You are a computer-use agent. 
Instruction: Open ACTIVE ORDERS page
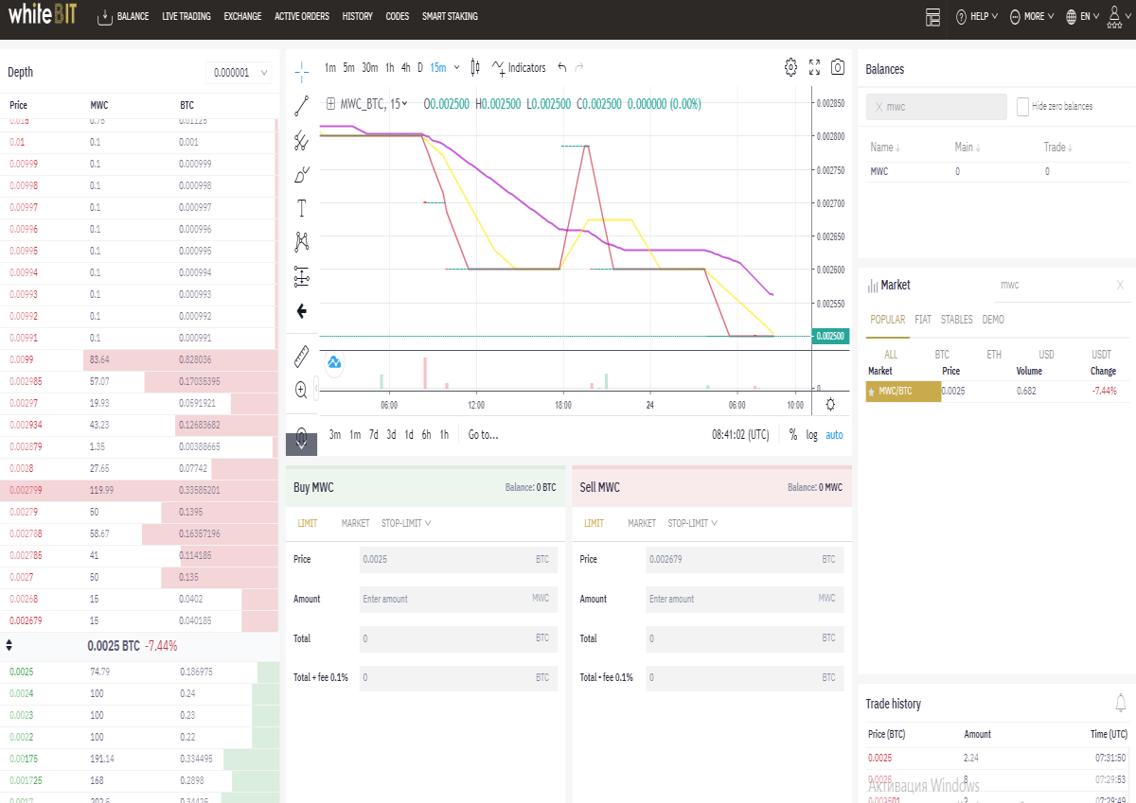tap(302, 16)
